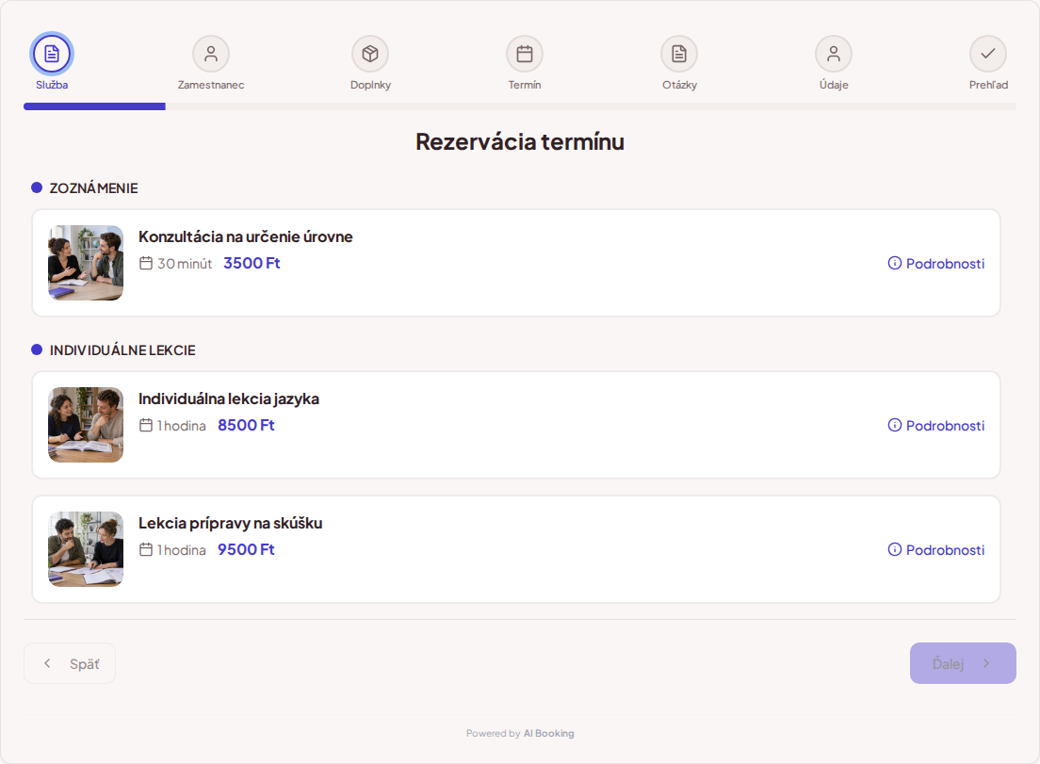Jump to the Termín calendar icon

pos(525,54)
